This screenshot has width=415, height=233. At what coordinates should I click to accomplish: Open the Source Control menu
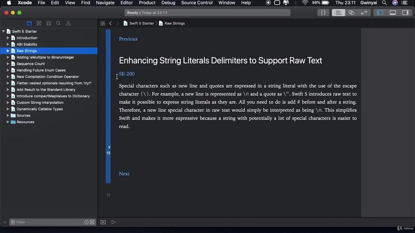[197, 3]
